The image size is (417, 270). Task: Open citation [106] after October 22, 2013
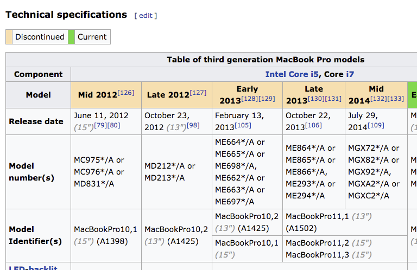coord(313,125)
